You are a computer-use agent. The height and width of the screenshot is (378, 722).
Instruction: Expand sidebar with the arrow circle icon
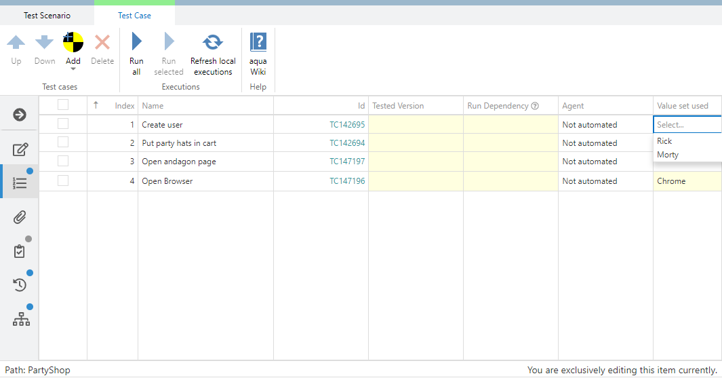tap(20, 115)
